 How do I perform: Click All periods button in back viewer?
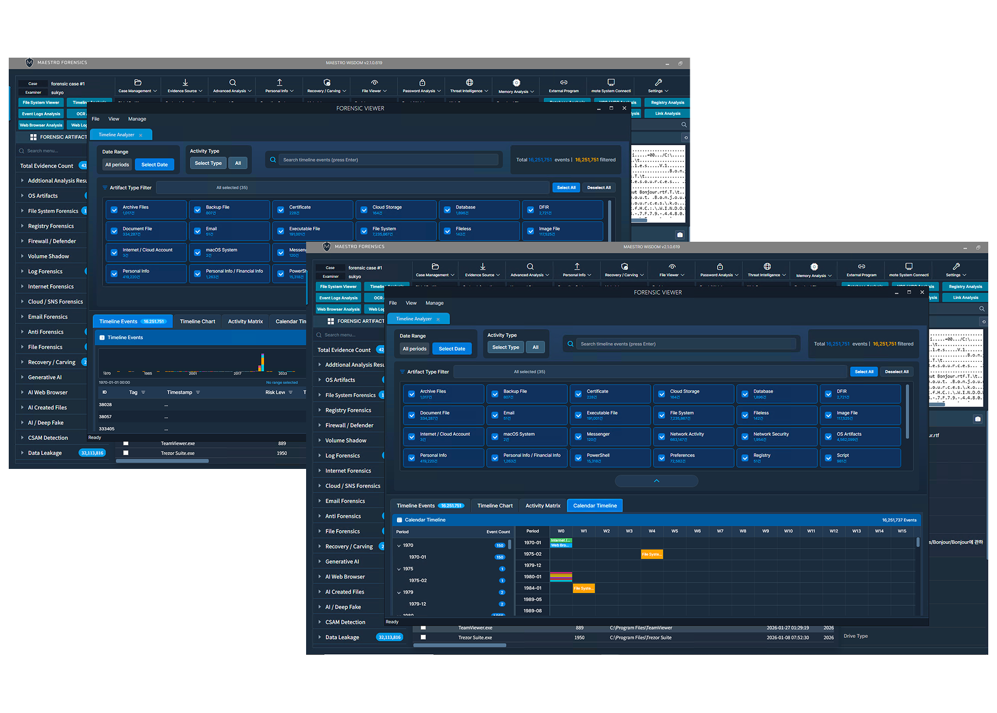coord(117,165)
